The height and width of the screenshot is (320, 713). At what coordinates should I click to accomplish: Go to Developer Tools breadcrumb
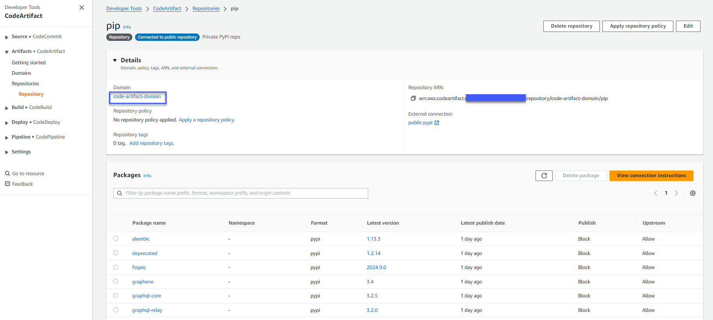coord(124,9)
